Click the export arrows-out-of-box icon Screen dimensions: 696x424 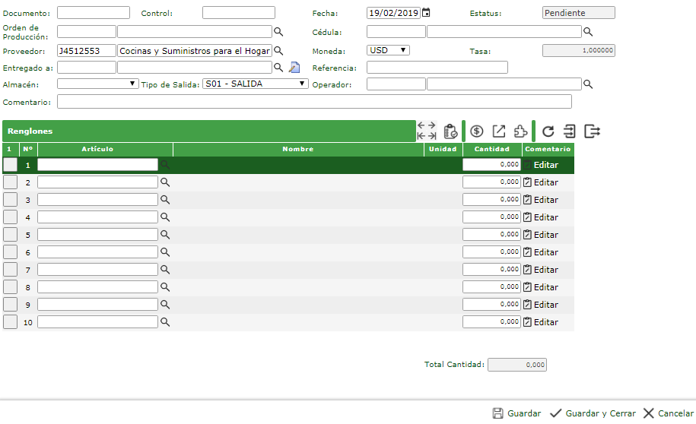pos(592,131)
